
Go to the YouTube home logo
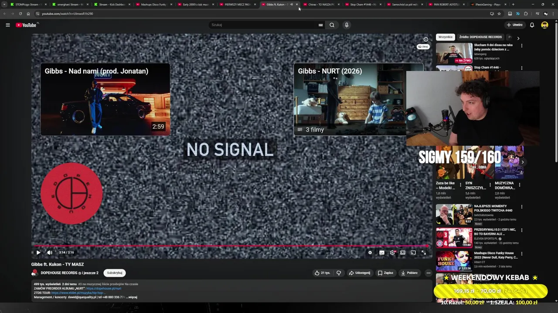[26, 25]
